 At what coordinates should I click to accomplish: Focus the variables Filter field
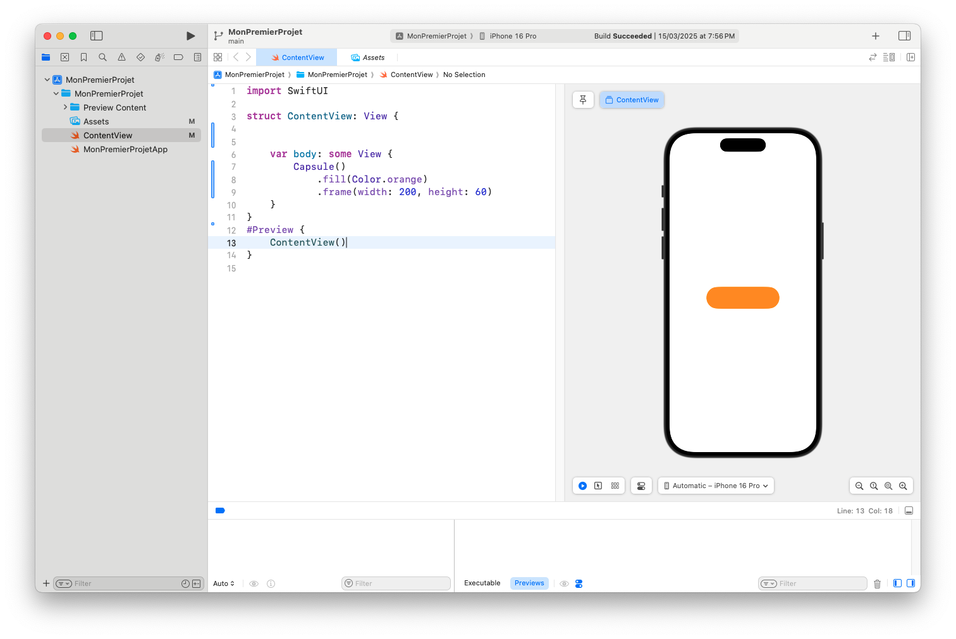pyautogui.click(x=396, y=584)
